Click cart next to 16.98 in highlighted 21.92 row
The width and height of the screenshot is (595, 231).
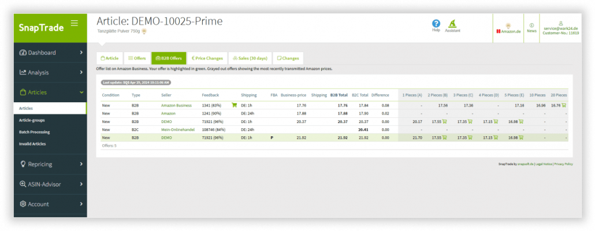click(521, 137)
